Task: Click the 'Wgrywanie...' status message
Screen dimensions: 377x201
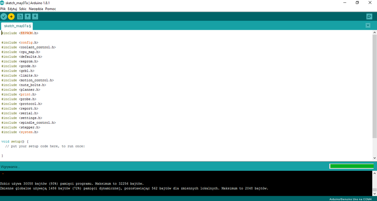Action: tap(10, 167)
